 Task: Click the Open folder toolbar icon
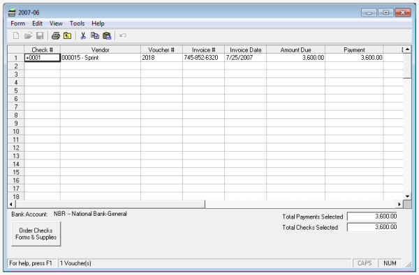[x=28, y=36]
